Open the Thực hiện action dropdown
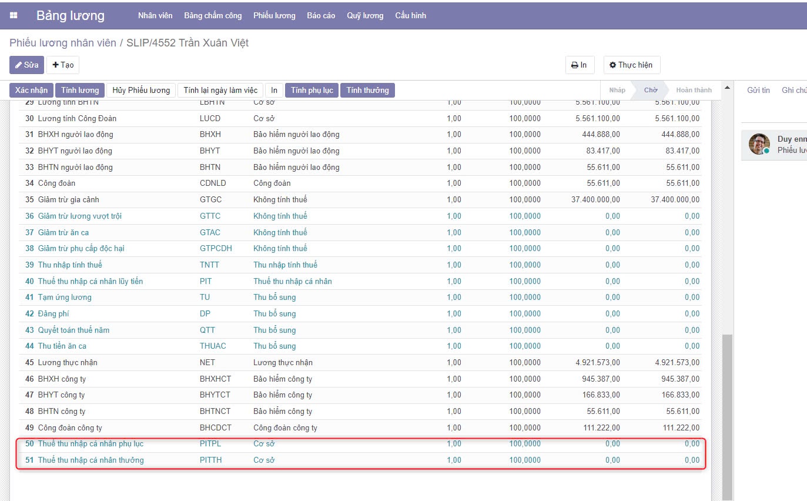The width and height of the screenshot is (807, 501). [x=631, y=65]
